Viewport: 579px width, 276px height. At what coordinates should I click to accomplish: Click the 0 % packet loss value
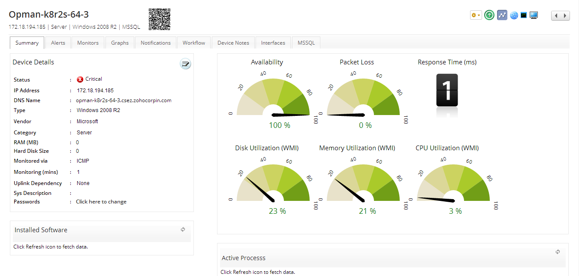(x=365, y=125)
